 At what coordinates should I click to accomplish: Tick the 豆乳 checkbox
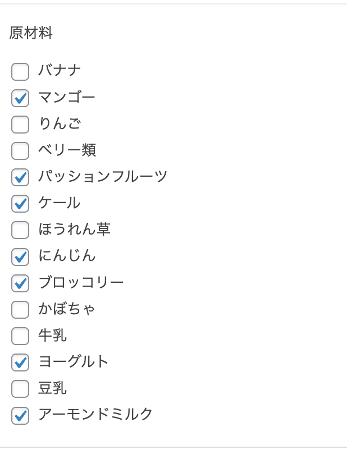20,388
